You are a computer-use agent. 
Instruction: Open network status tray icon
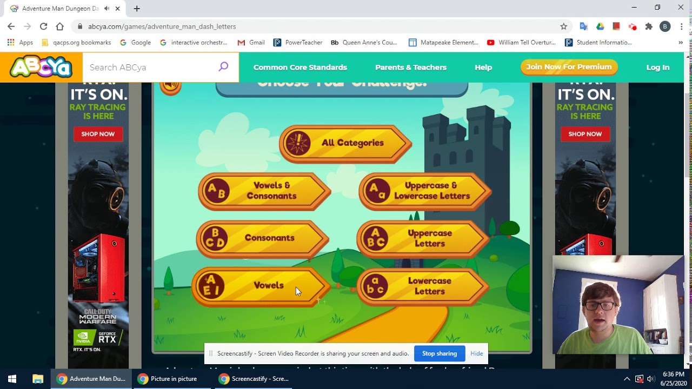[x=639, y=379]
